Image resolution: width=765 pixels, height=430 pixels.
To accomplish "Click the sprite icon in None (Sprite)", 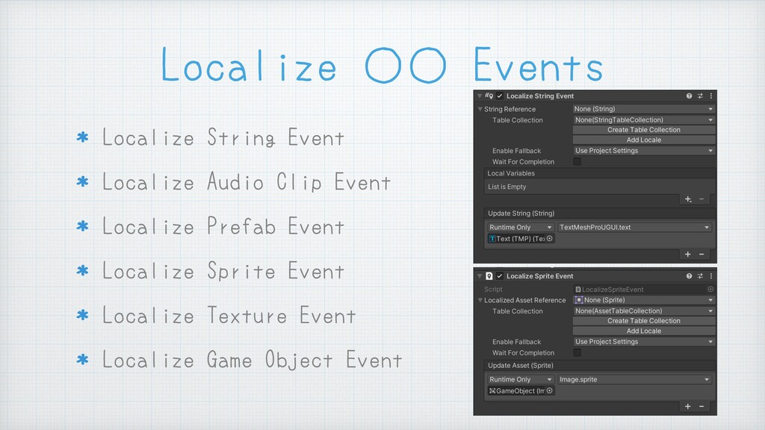I will point(579,300).
